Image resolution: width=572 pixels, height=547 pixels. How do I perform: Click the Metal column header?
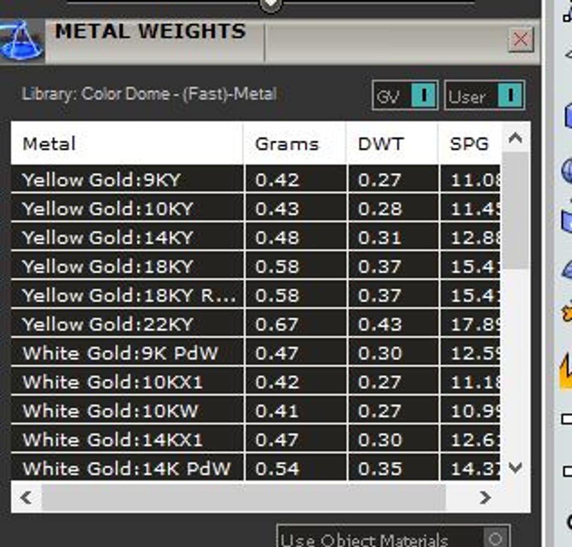pos(127,143)
